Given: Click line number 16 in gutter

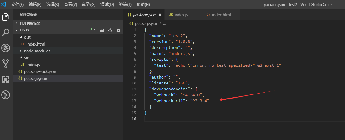Looking at the screenshot, I should (x=134, y=119).
